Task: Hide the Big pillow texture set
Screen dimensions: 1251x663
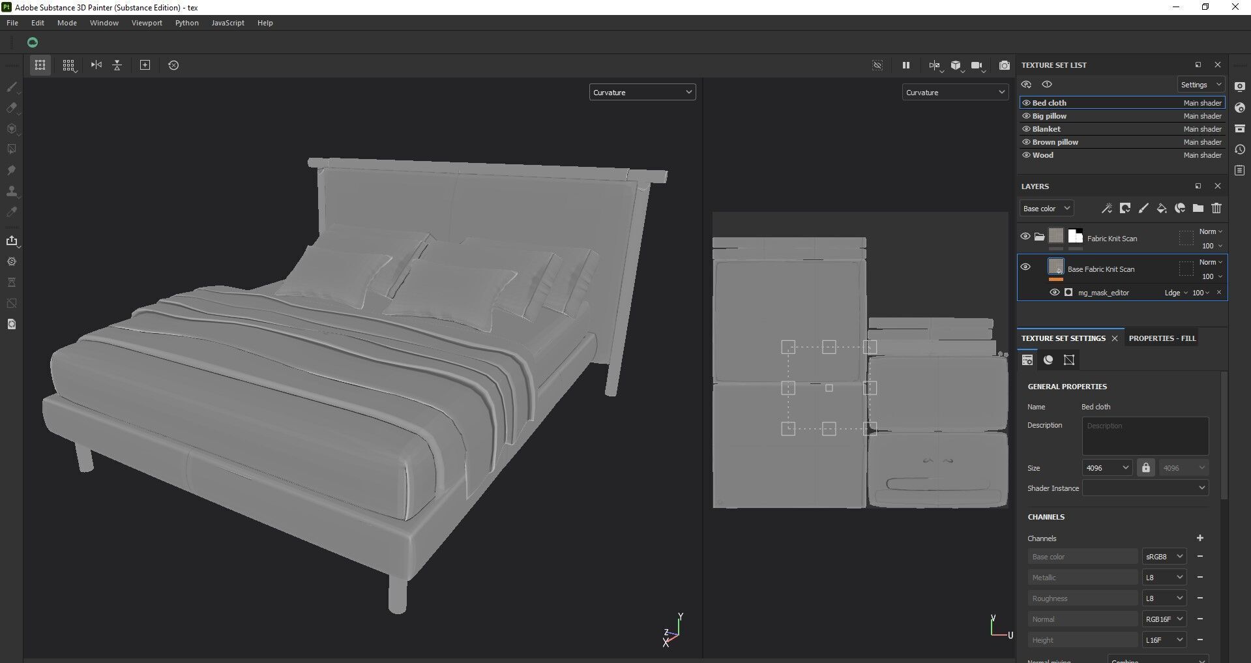Action: point(1026,116)
